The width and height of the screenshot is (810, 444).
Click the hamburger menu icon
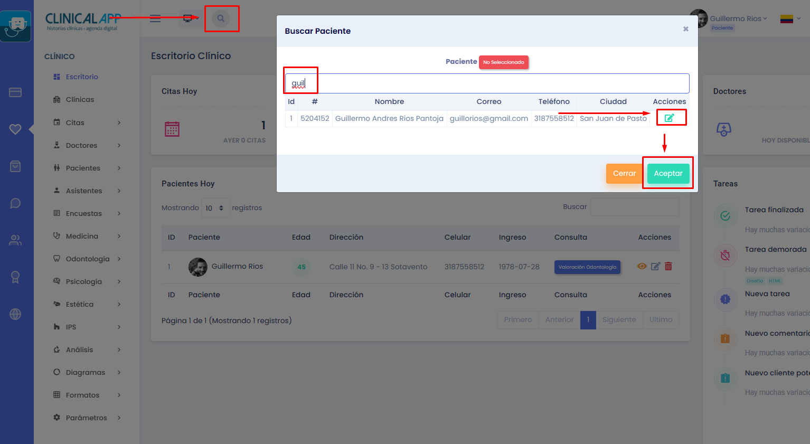(x=155, y=18)
